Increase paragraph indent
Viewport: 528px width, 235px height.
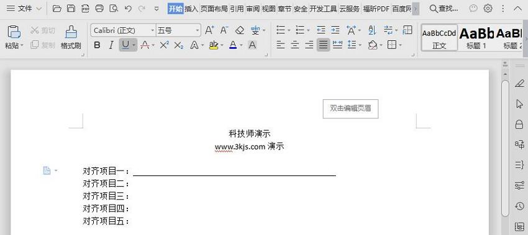tap(335, 30)
